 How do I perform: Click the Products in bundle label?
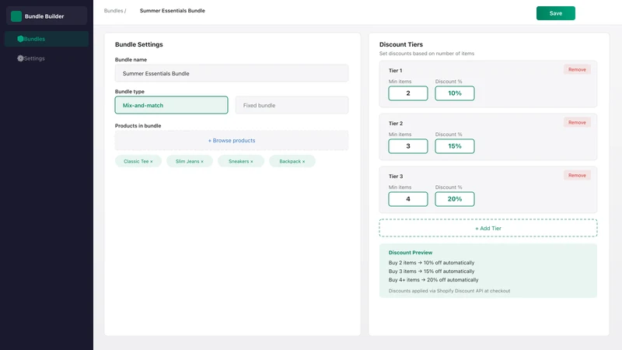pyautogui.click(x=138, y=126)
